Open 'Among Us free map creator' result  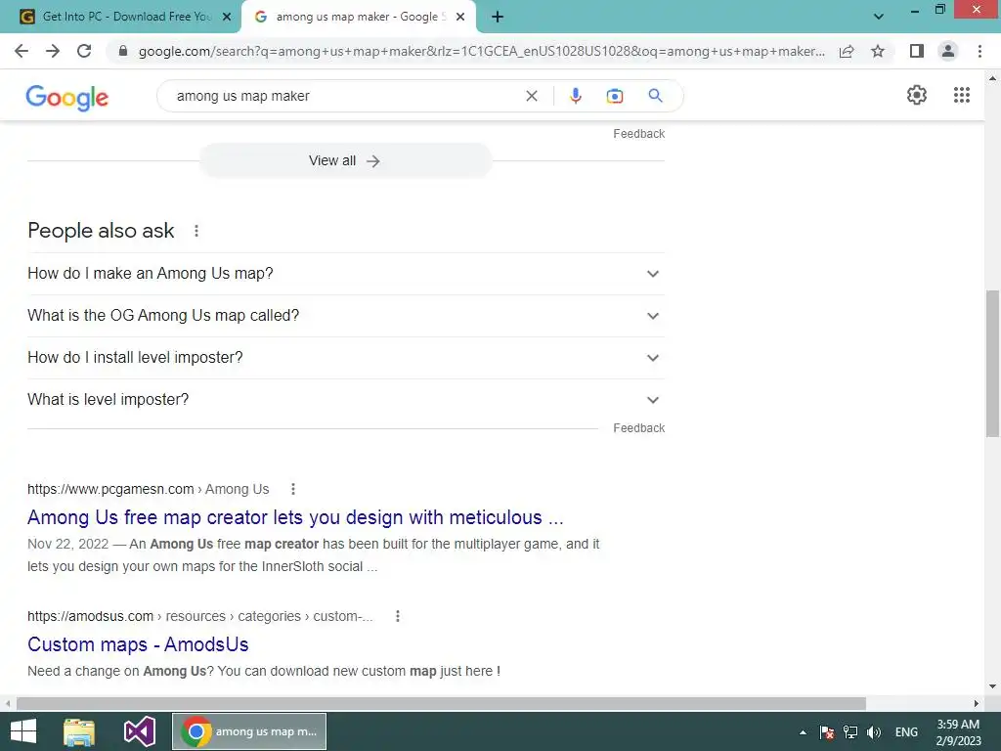coord(295,517)
